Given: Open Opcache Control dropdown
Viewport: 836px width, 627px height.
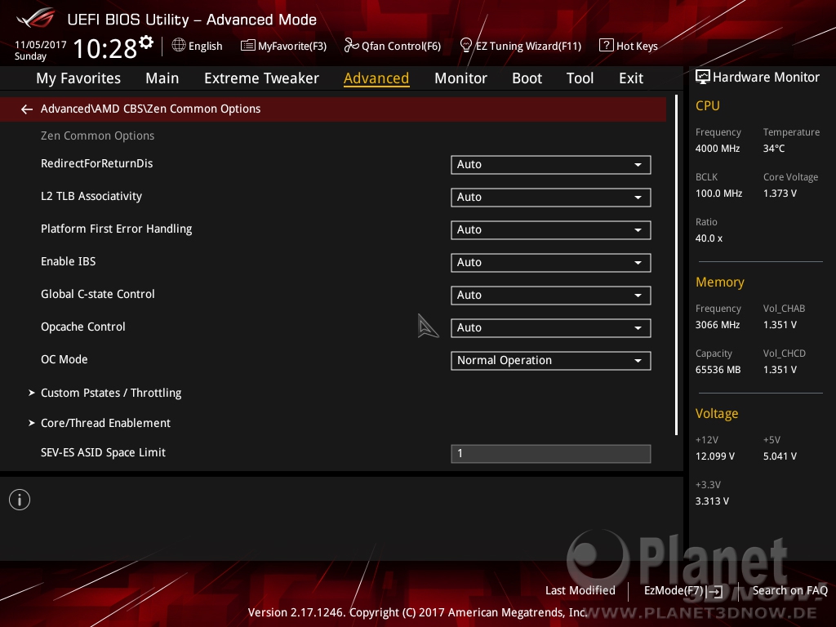Looking at the screenshot, I should click(551, 328).
